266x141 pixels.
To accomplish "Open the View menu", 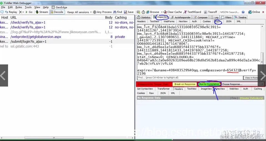I will click(x=37, y=7).
